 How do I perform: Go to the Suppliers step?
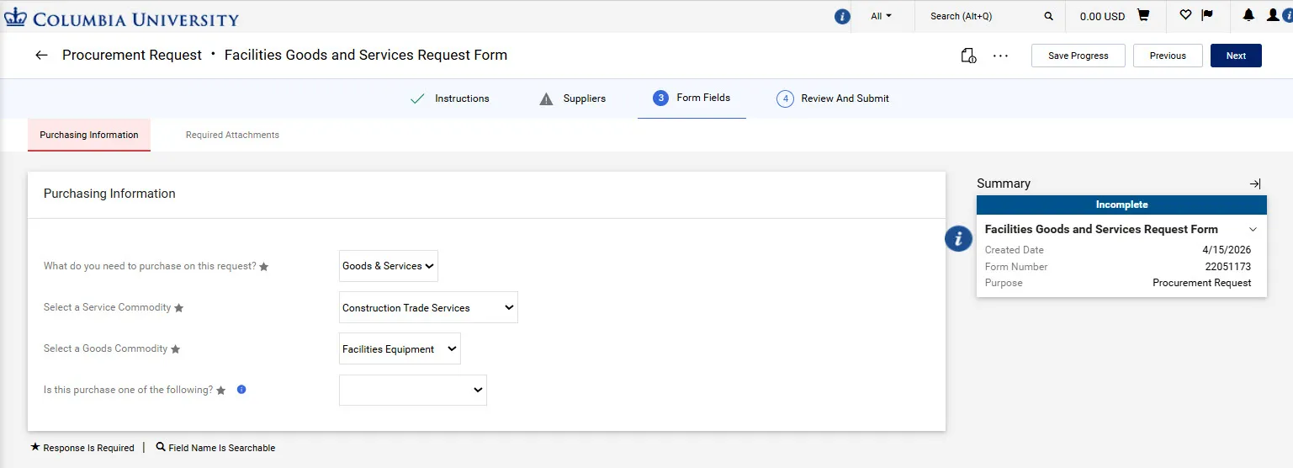click(585, 98)
